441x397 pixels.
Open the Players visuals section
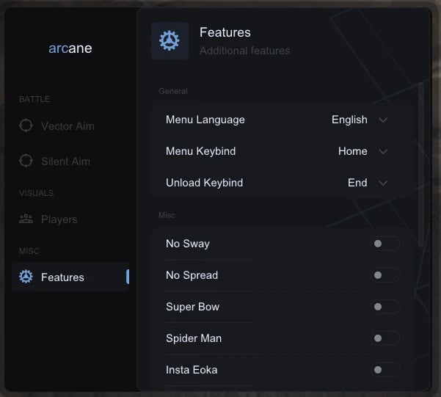(x=59, y=219)
